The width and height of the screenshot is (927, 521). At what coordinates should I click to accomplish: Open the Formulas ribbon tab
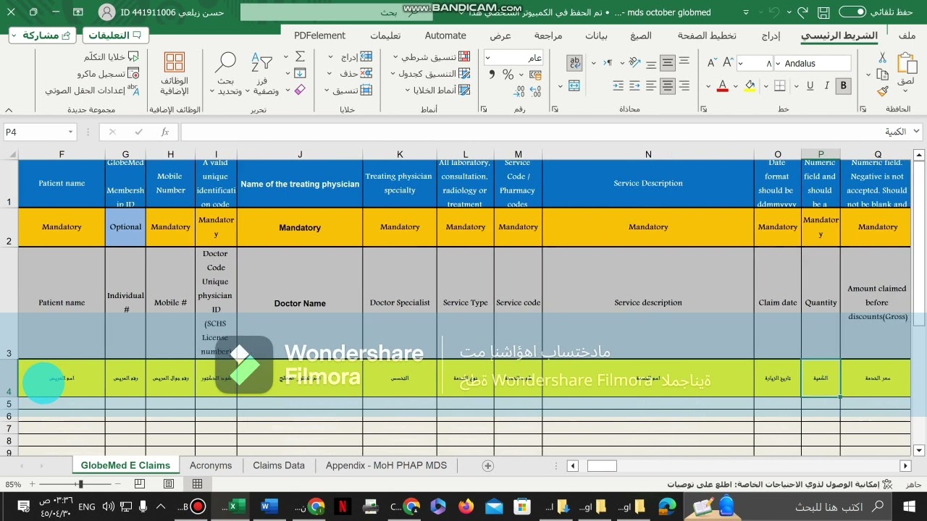coord(641,35)
